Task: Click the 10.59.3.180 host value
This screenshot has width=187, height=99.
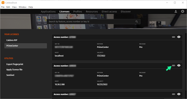Action: 60,84
